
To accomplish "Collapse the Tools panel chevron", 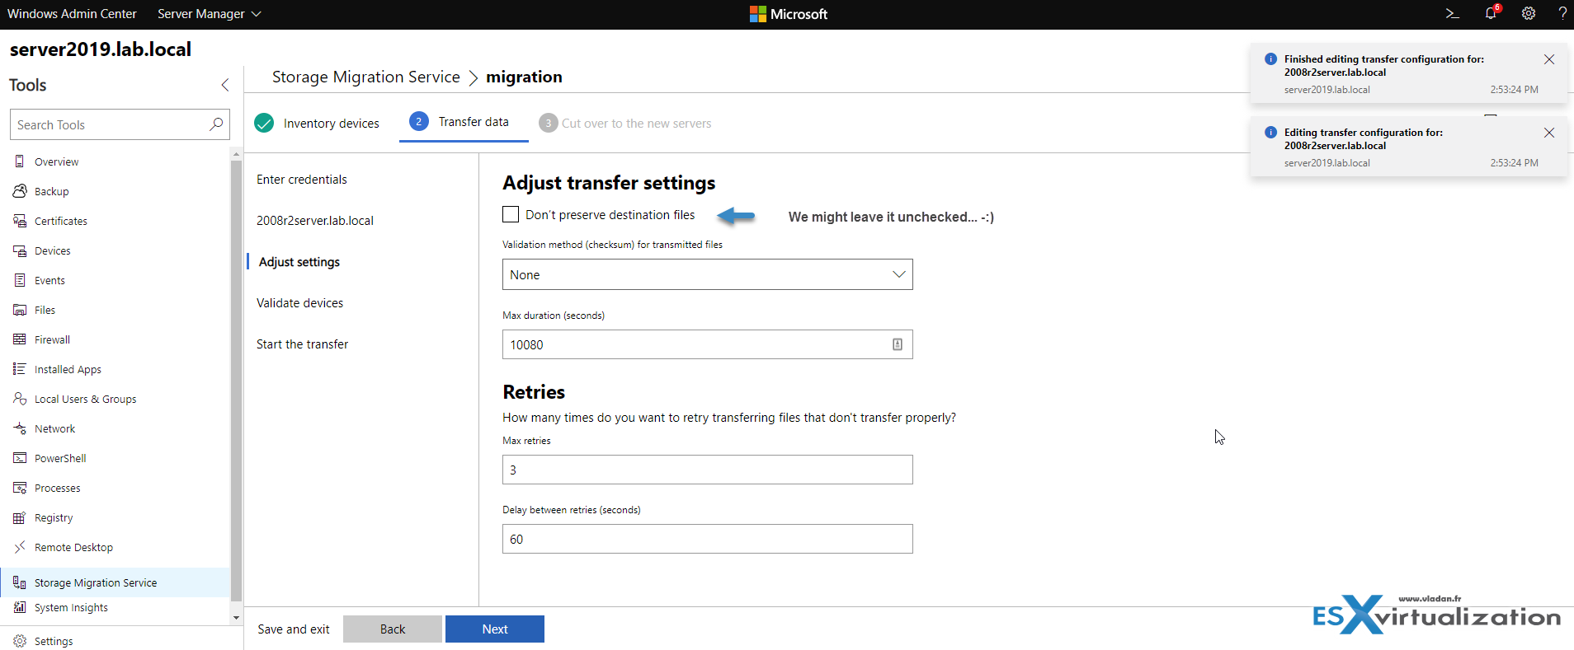I will (225, 85).
